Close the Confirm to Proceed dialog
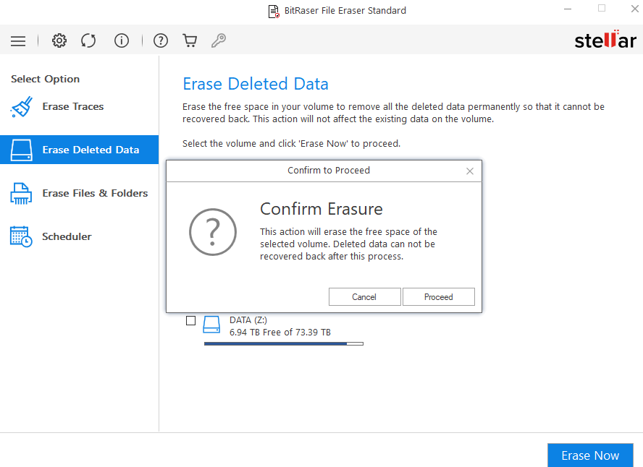 coord(470,171)
